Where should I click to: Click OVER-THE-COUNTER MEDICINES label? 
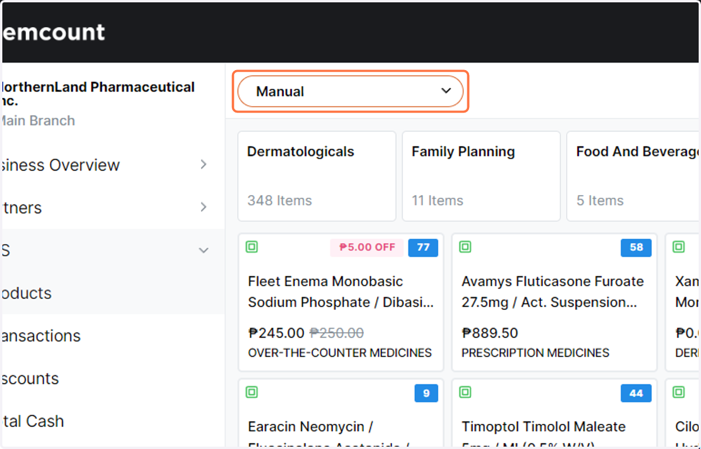pyautogui.click(x=340, y=353)
